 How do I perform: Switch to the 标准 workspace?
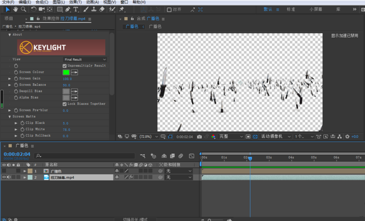click(291, 9)
